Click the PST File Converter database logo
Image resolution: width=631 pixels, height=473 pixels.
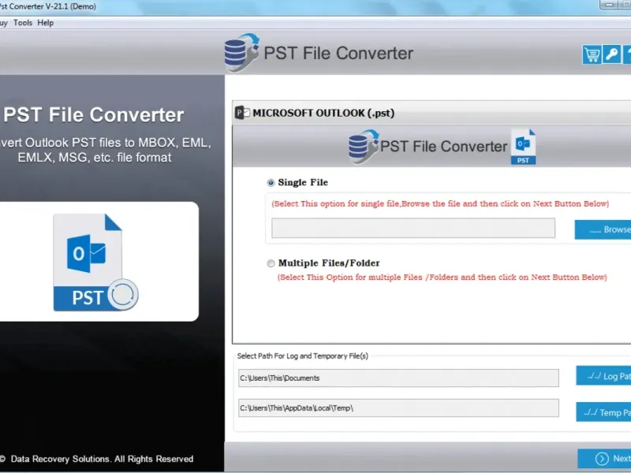[241, 53]
